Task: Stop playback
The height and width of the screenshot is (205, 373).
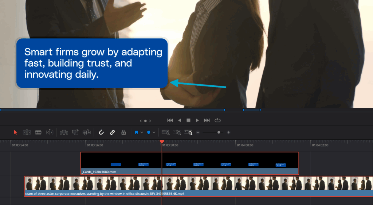Action: pyautogui.click(x=188, y=120)
